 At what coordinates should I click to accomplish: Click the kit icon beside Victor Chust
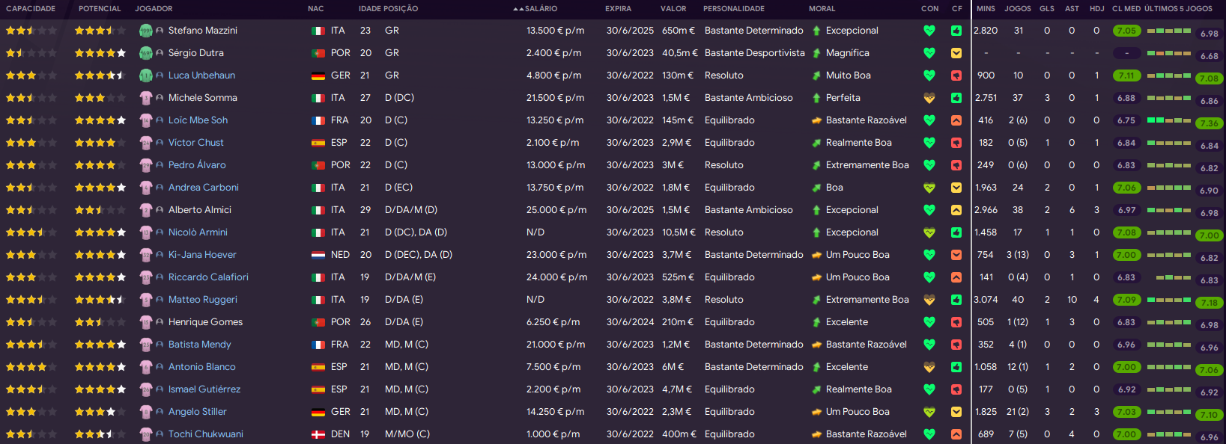146,143
